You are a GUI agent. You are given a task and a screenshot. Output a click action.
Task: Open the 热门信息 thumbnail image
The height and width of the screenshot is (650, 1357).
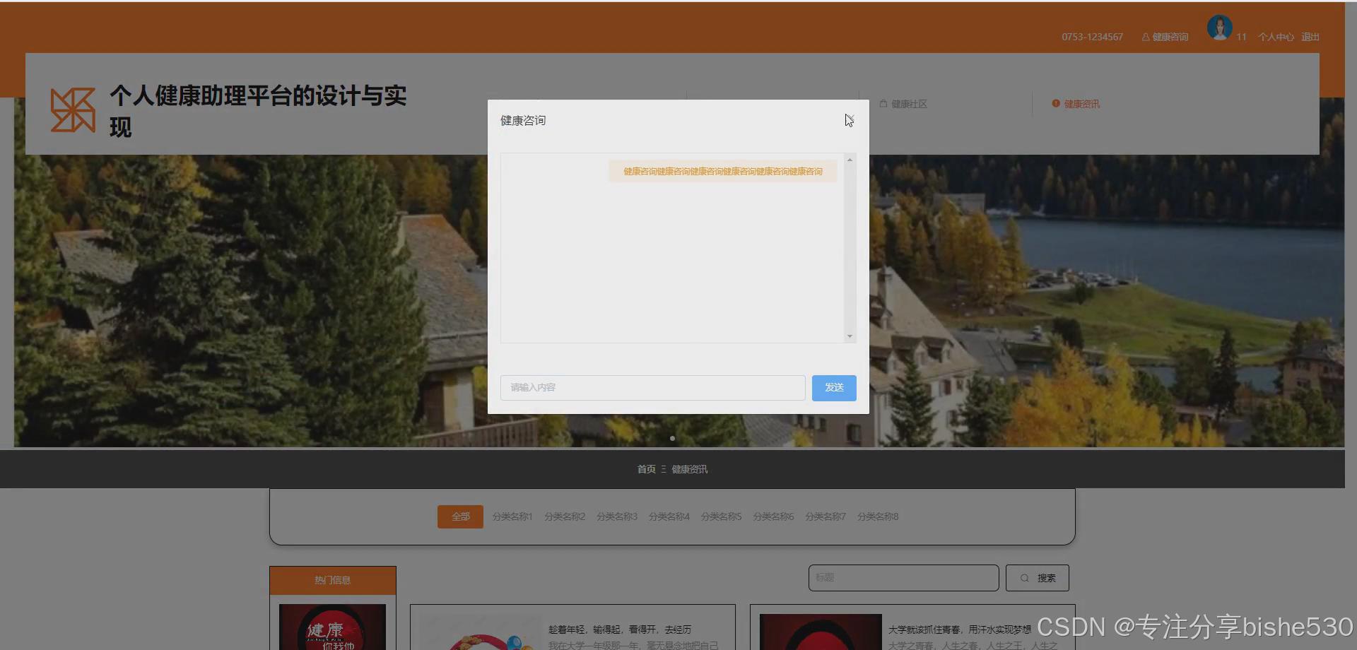tap(332, 627)
